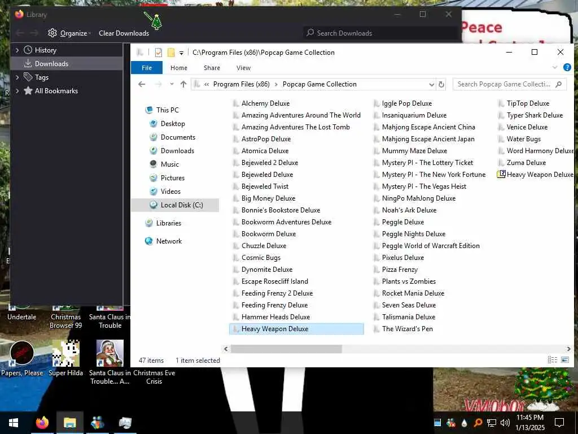Viewport: 578px width, 434px height.
Task: Click Clear Downloads in Library
Action: pos(124,33)
